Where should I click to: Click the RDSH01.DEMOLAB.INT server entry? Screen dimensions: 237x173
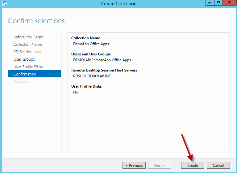[x=92, y=76]
